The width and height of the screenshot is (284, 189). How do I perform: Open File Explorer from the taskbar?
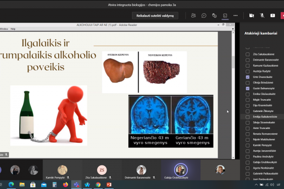(22, 185)
